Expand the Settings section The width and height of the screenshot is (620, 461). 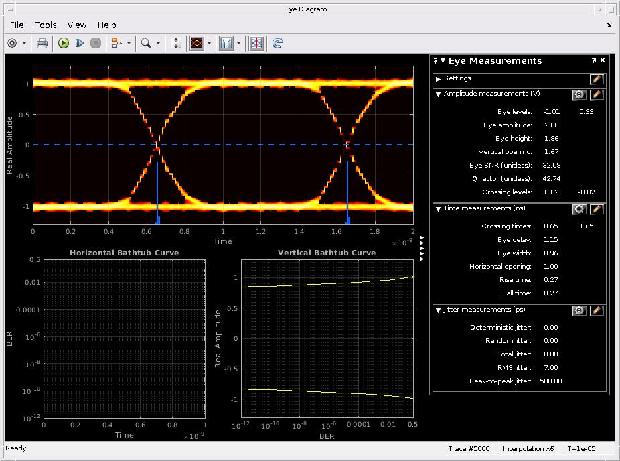pyautogui.click(x=438, y=79)
